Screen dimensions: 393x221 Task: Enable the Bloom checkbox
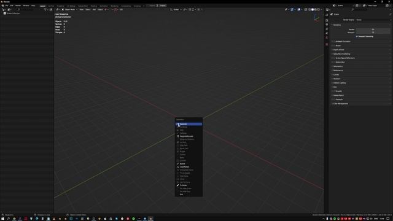[335, 45]
